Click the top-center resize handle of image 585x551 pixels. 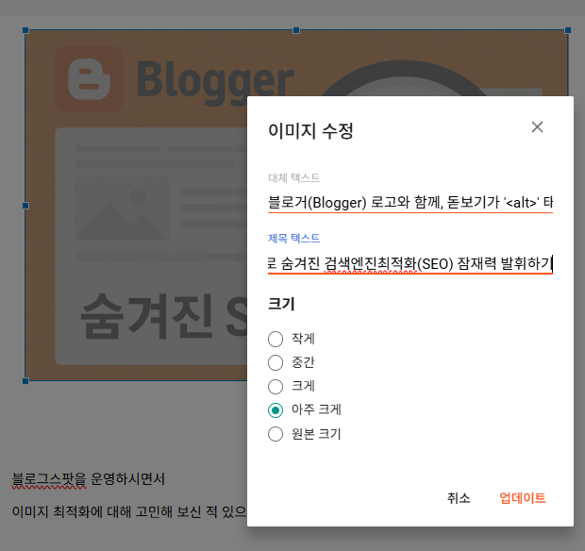point(296,30)
